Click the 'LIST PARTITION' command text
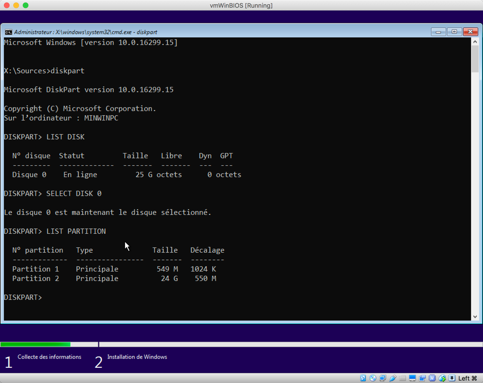This screenshot has height=383, width=483. pyautogui.click(x=76, y=231)
